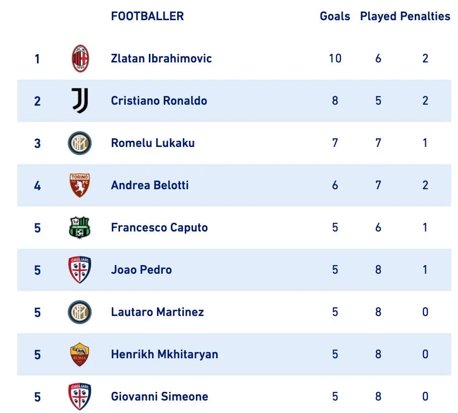Open the Torino FC badge
Viewport: 458px width, 413px height.
click(x=80, y=185)
